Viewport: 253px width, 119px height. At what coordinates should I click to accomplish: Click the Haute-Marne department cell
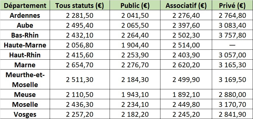(x=25, y=45)
